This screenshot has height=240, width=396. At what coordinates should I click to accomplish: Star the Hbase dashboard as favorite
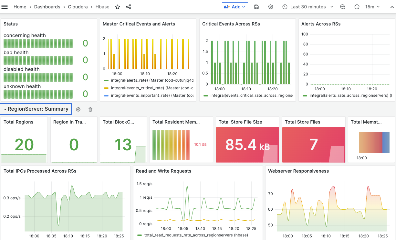coord(118,7)
